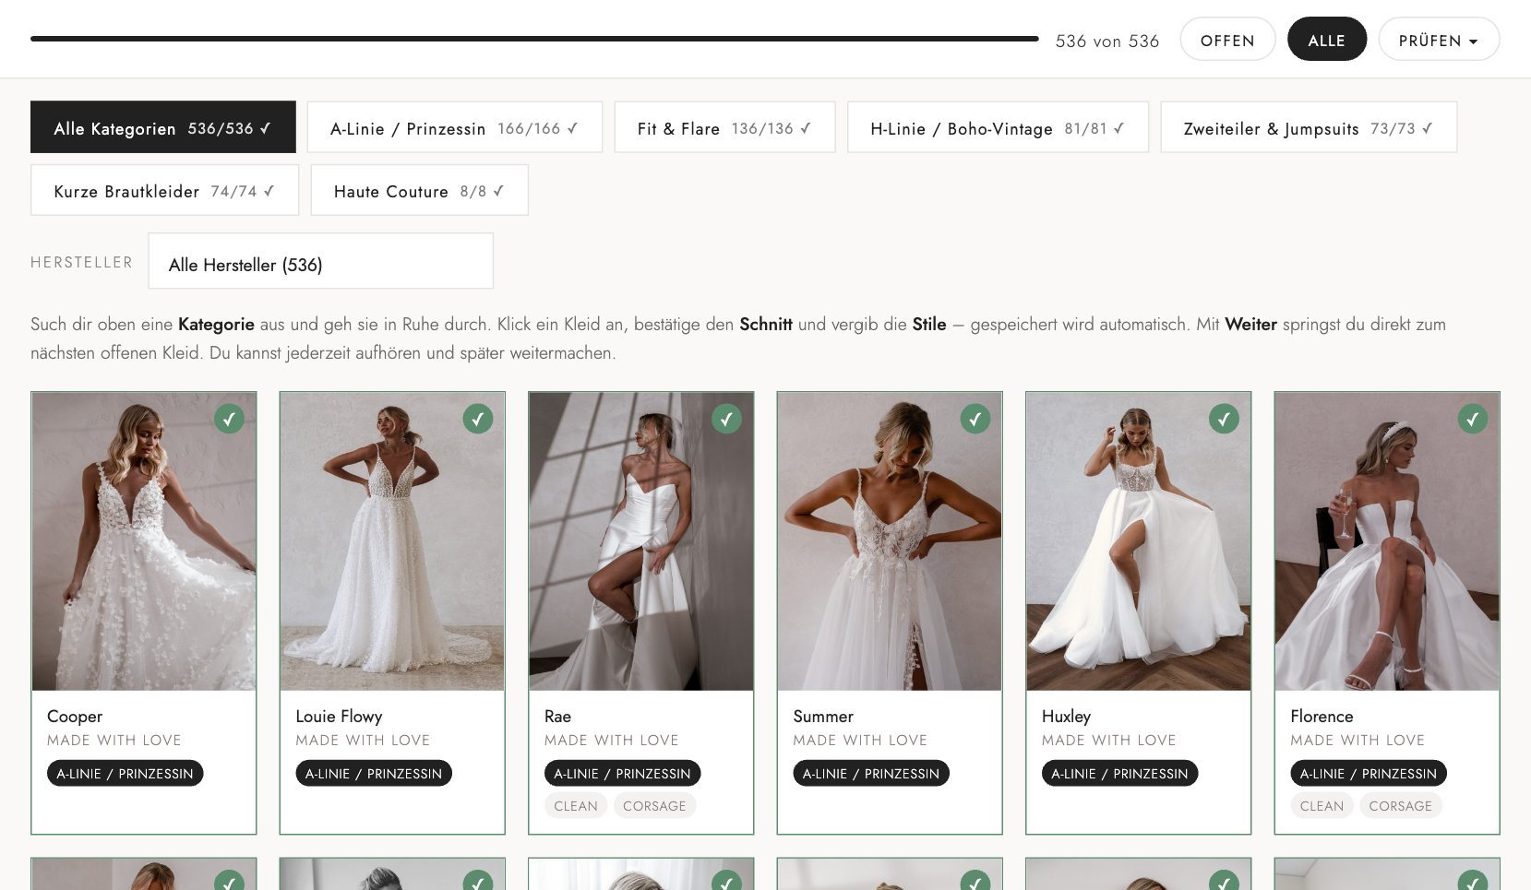The height and width of the screenshot is (890, 1531).
Task: Click the green checkmark on the Rae dress
Action: click(727, 419)
